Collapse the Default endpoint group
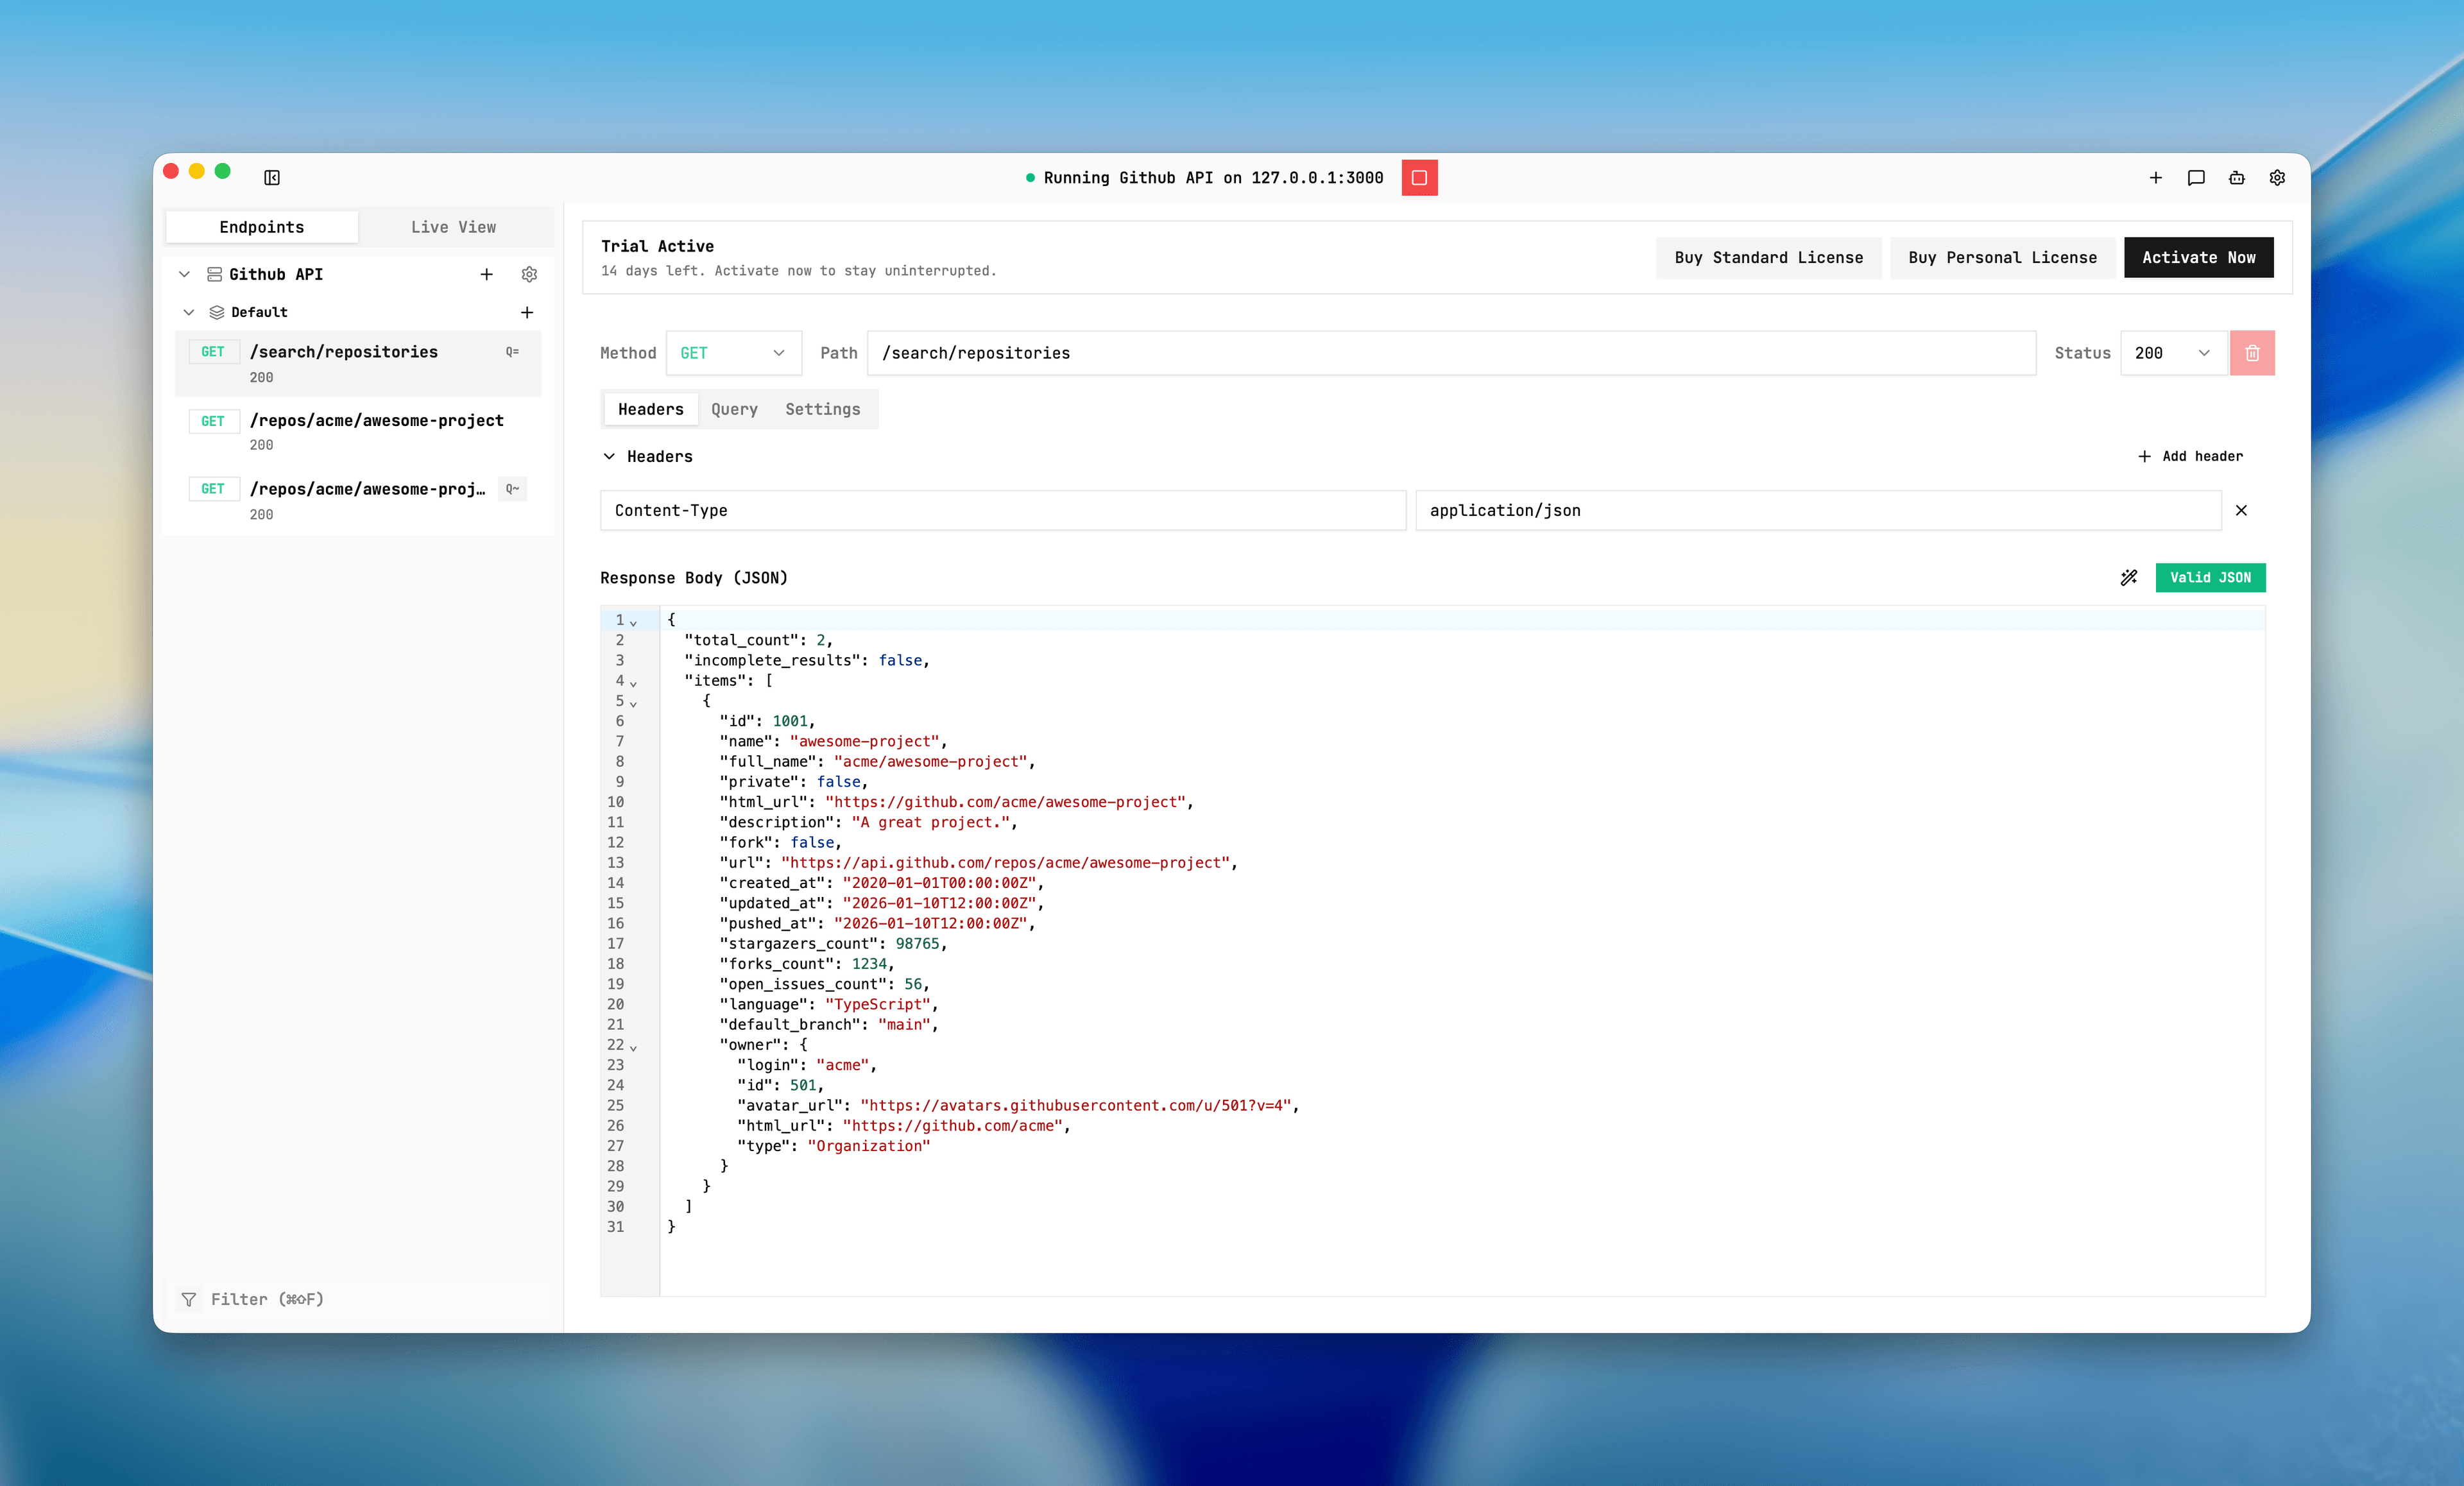This screenshot has width=2464, height=1486. 189,312
